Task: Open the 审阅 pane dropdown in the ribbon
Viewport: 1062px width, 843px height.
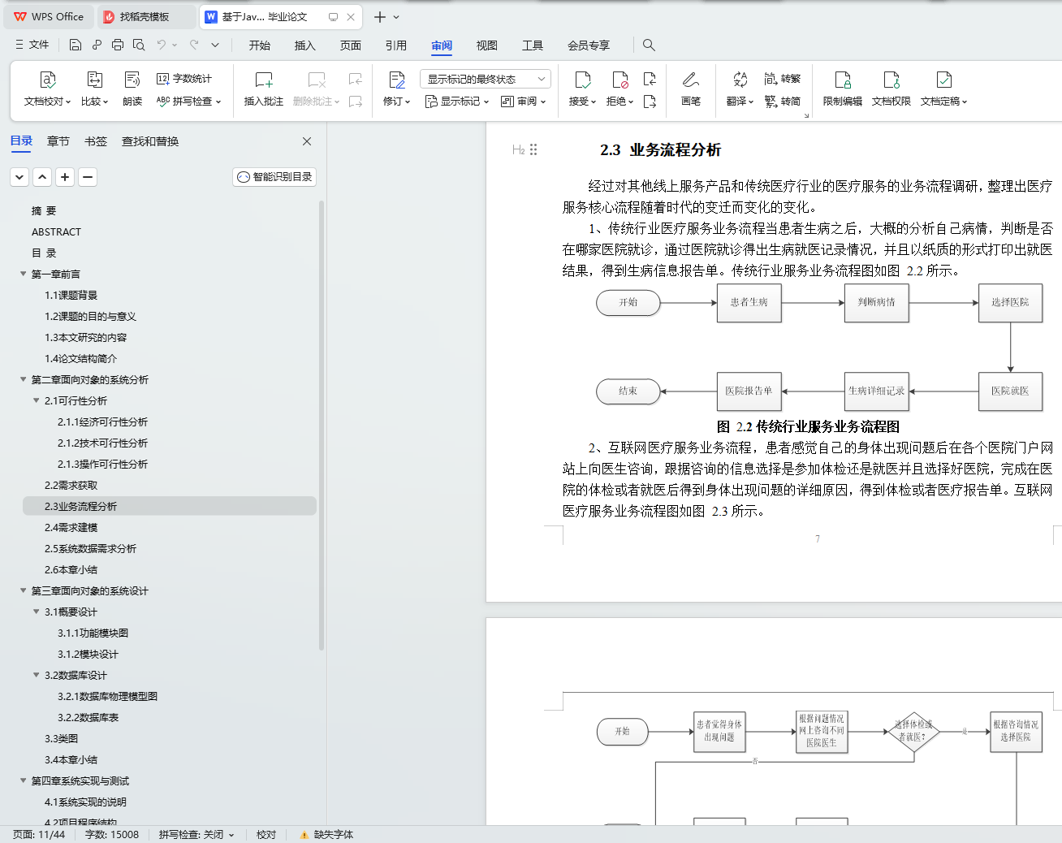Action: click(x=524, y=102)
